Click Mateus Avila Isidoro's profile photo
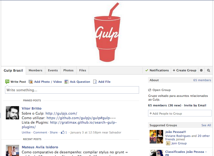This screenshot has height=156, width=214. (12, 150)
